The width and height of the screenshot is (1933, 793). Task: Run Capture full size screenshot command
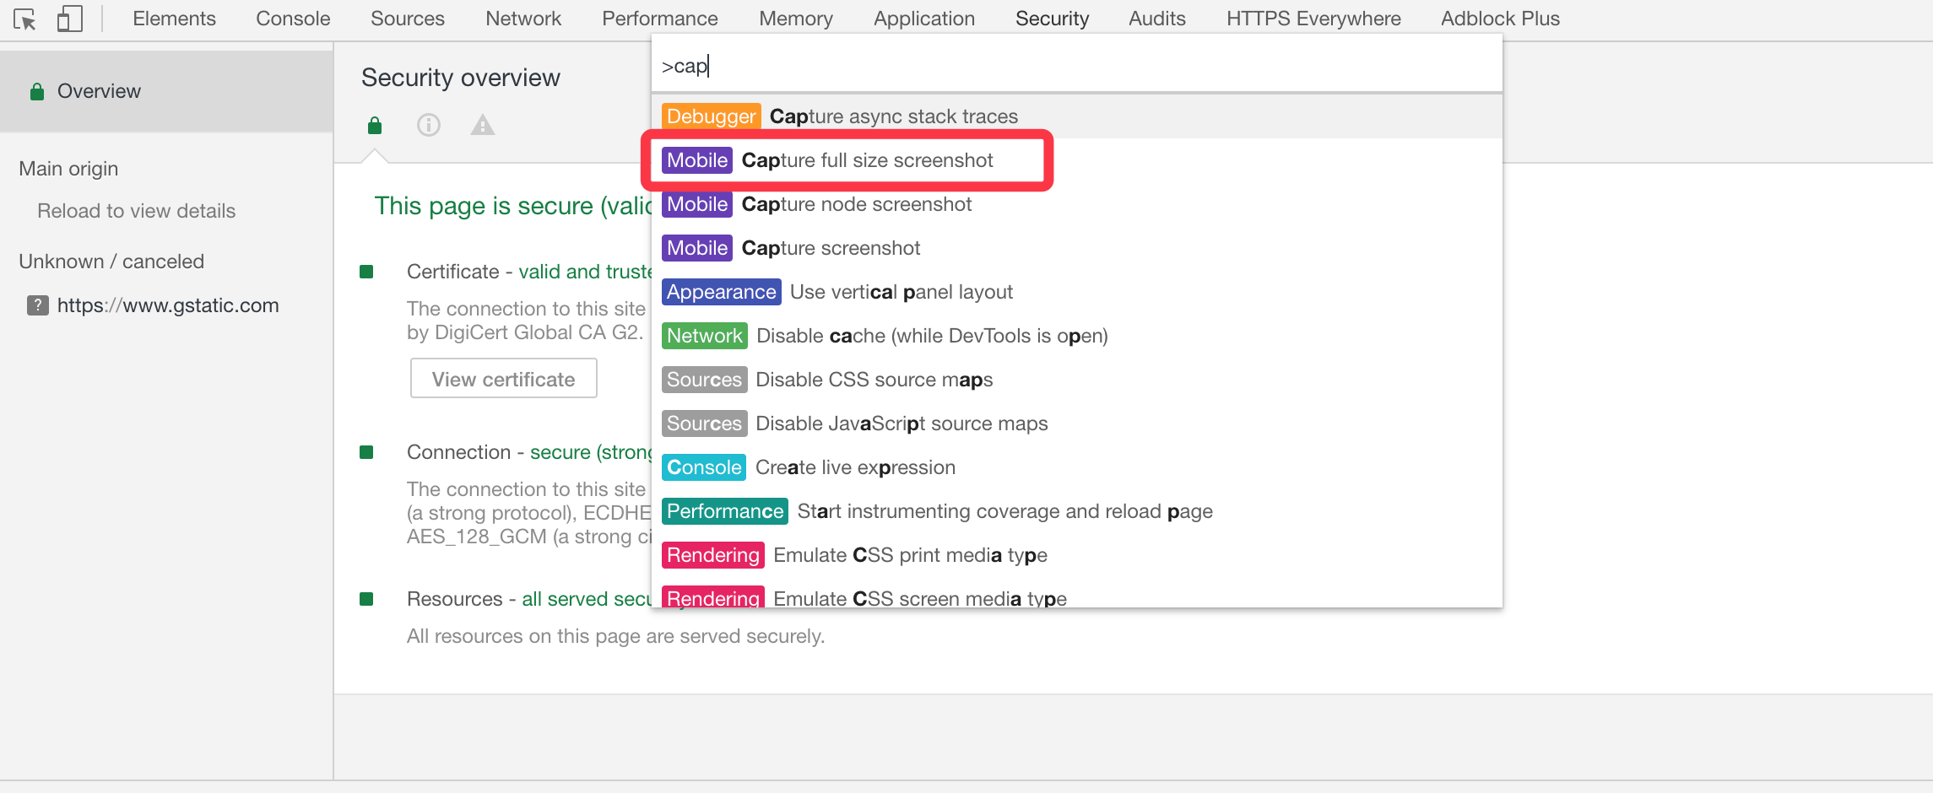click(1077, 160)
